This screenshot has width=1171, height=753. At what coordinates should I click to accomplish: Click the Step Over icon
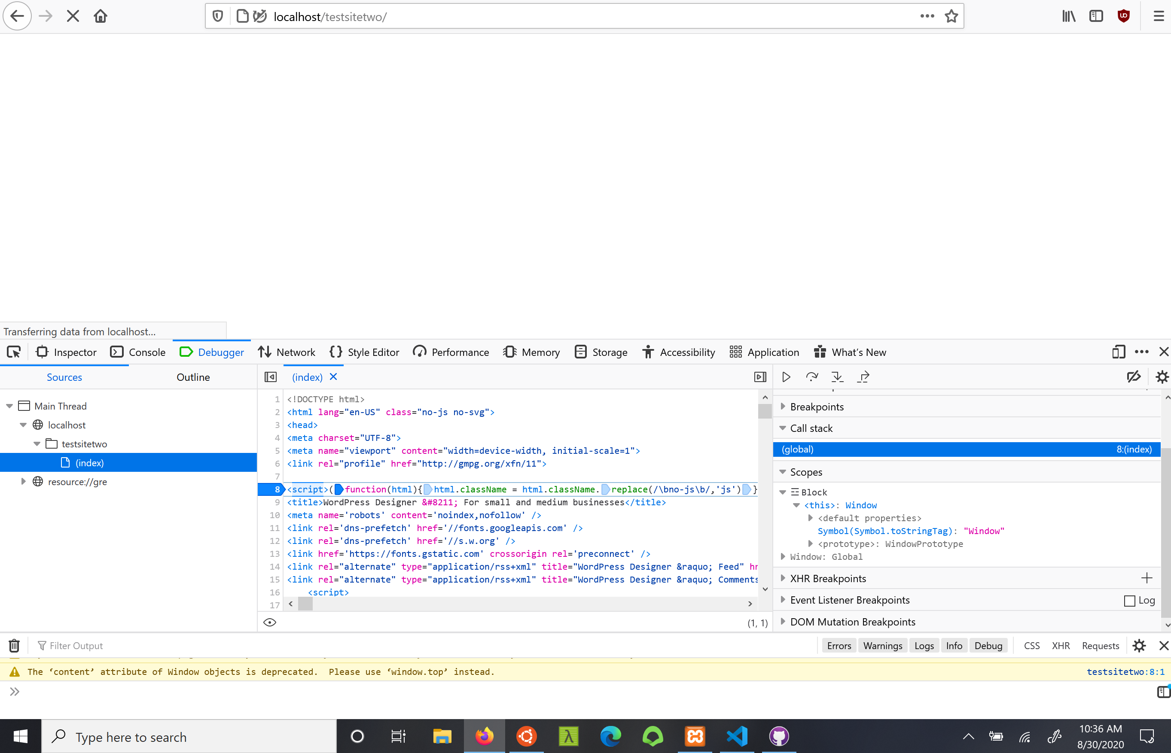click(811, 377)
